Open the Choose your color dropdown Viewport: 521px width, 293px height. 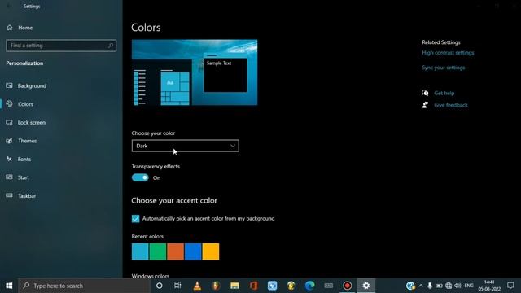[x=185, y=146]
